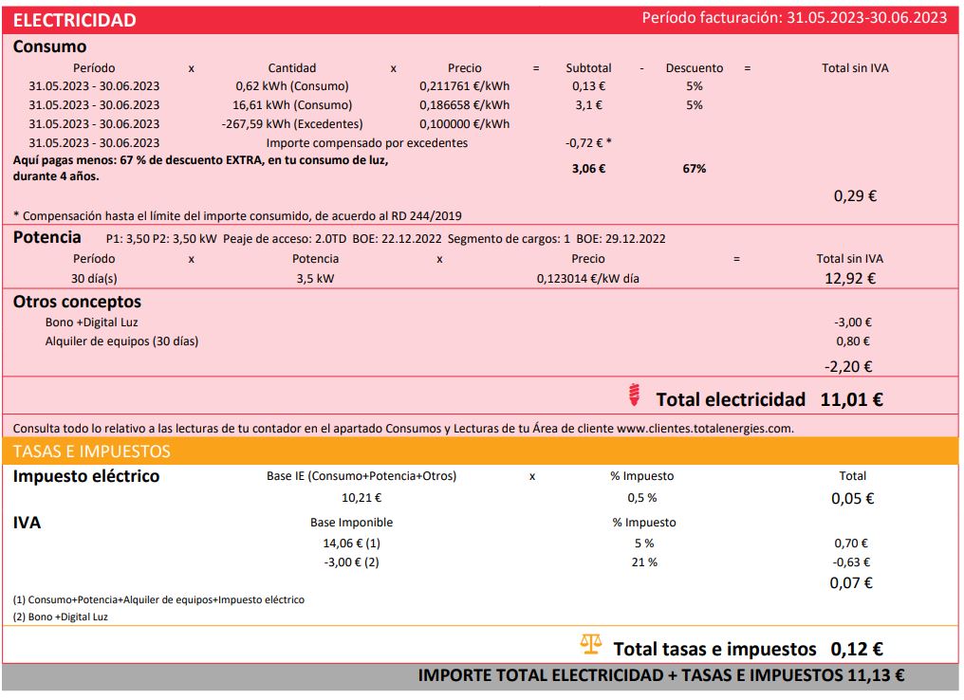Screen dimensions: 964x700
Task: Click Alquiler de equipos (30 días) line
Action: click(121, 341)
